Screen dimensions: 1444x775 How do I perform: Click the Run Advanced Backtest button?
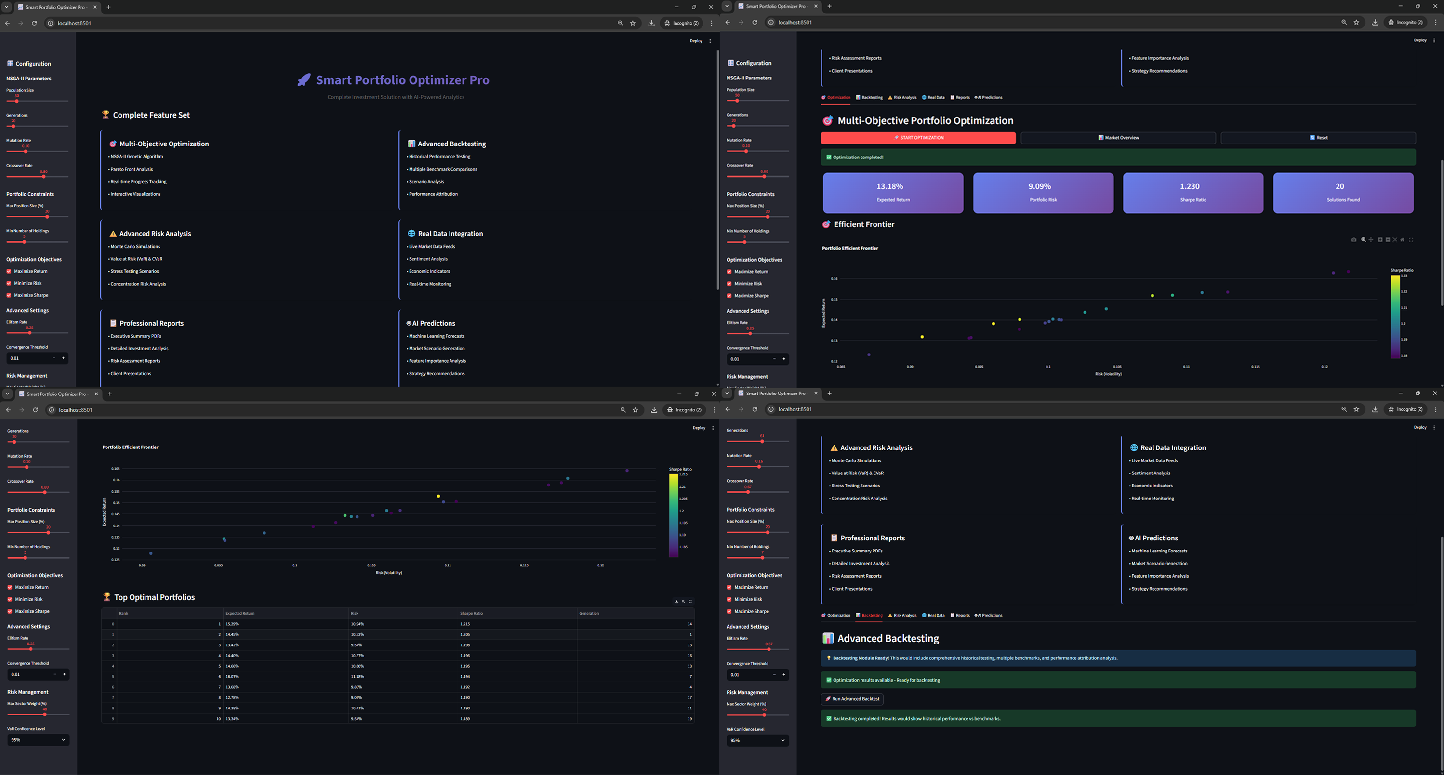coord(852,699)
